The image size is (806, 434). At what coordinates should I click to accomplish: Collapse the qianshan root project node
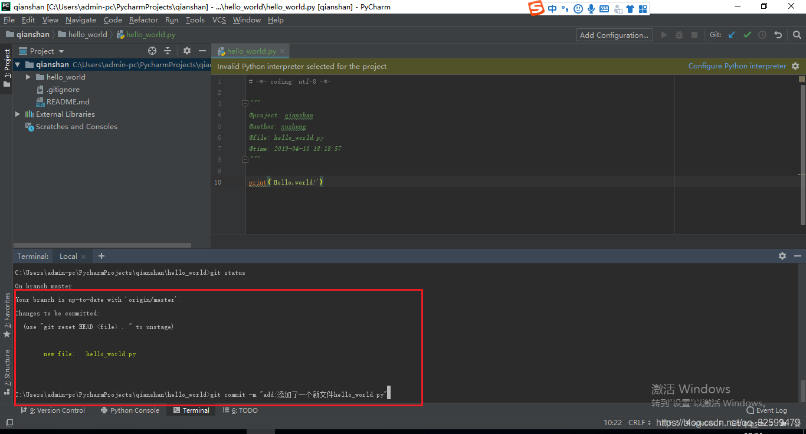click(x=18, y=65)
